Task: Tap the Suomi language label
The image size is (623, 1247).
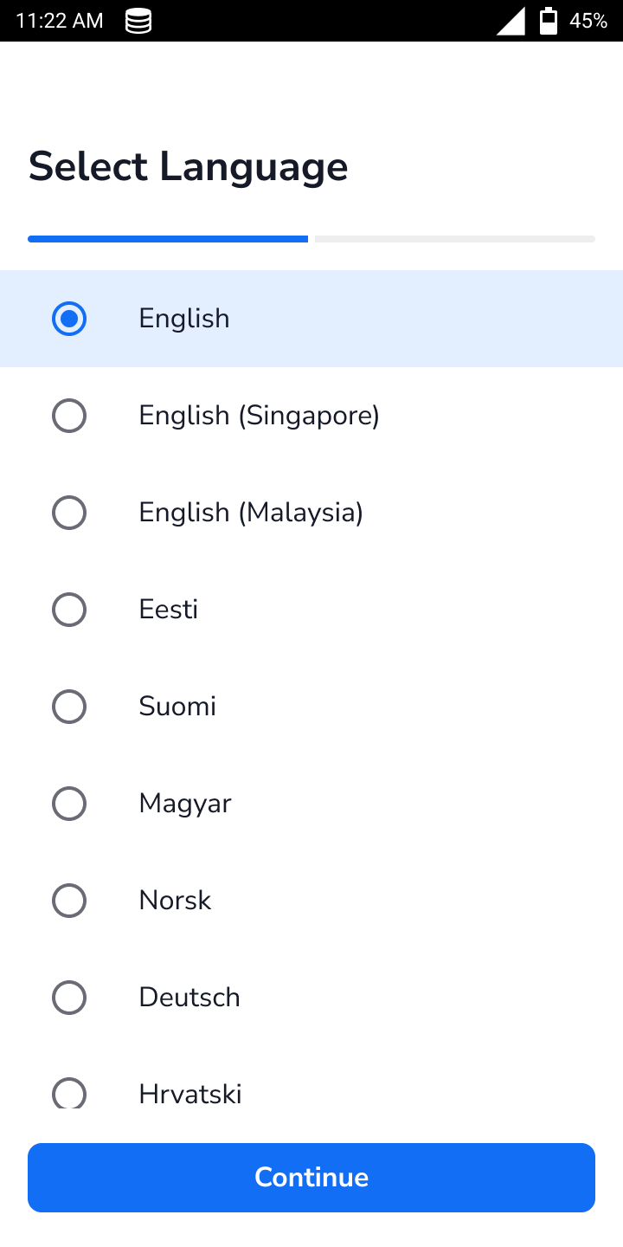Action: [x=177, y=707]
